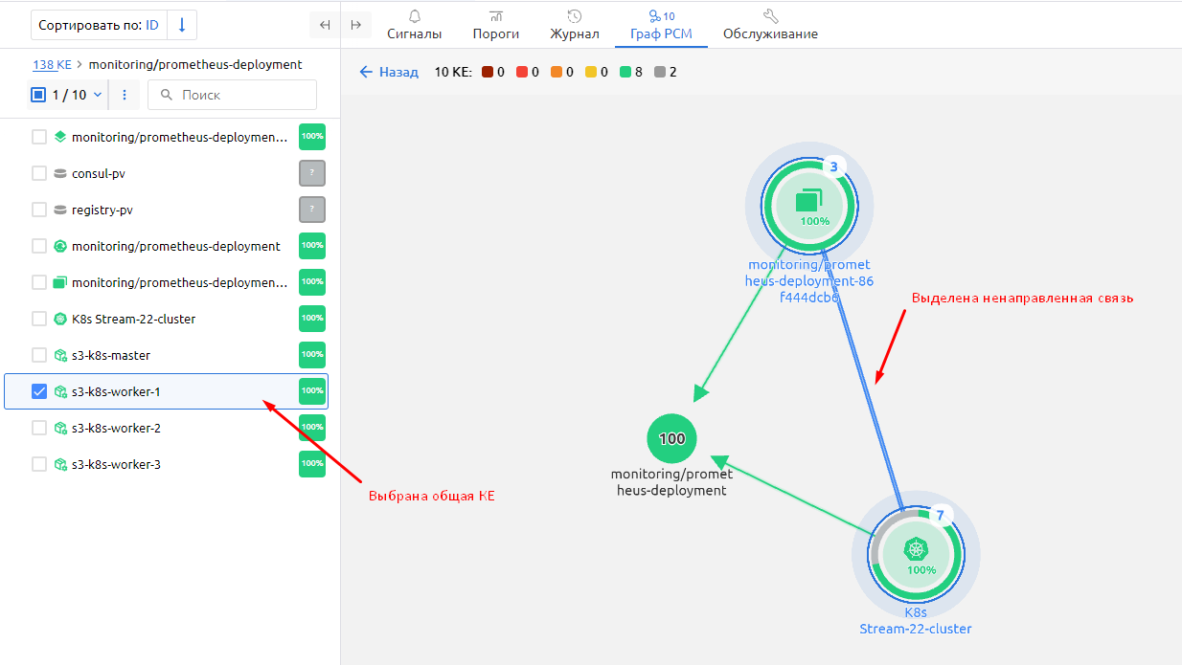The width and height of the screenshot is (1182, 665).
Task: Tick the K8s Stream-22-cluster checkbox
Action: [39, 319]
